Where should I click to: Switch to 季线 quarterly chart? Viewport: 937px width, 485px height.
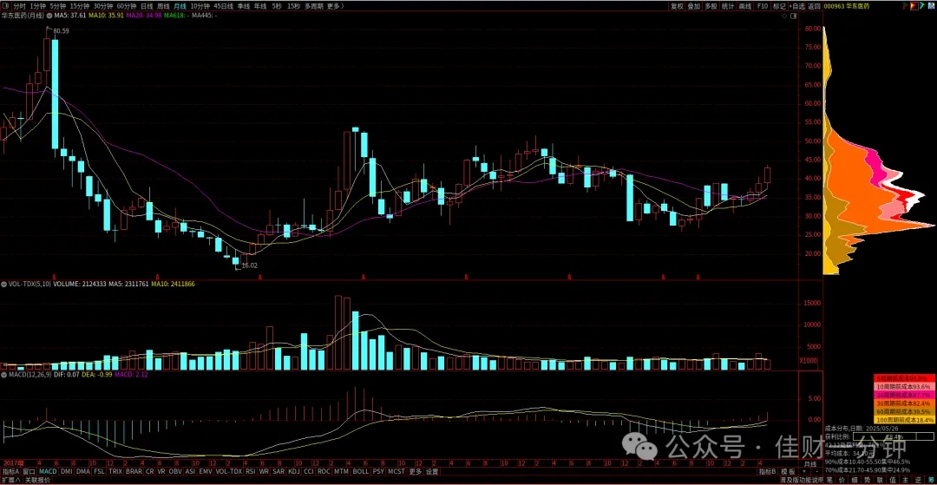tap(242, 5)
